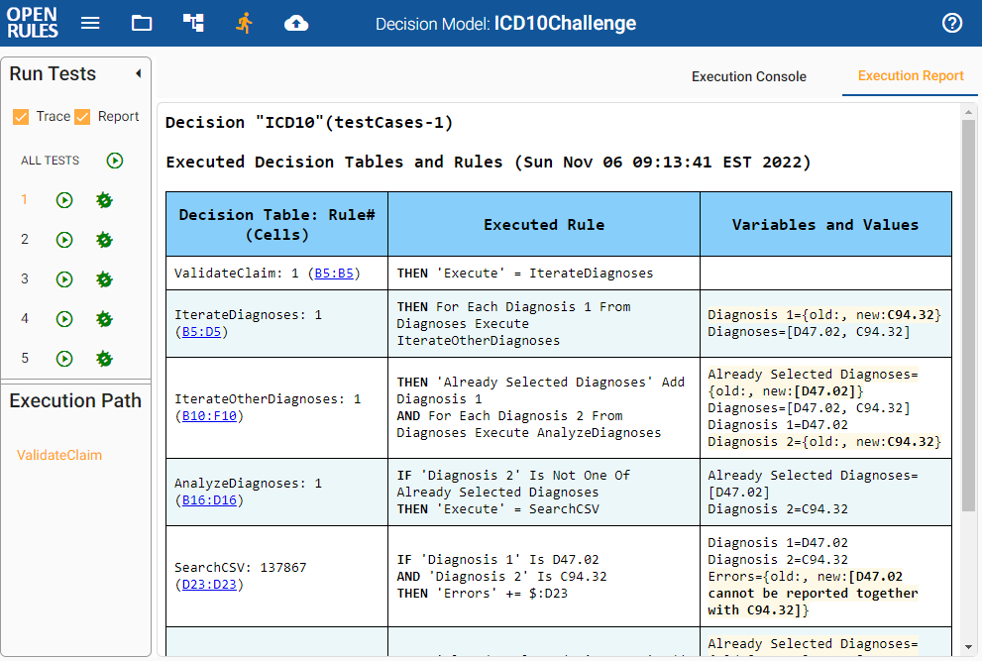Collapse the Run Tests panel arrow
982x661 pixels.
coord(138,73)
